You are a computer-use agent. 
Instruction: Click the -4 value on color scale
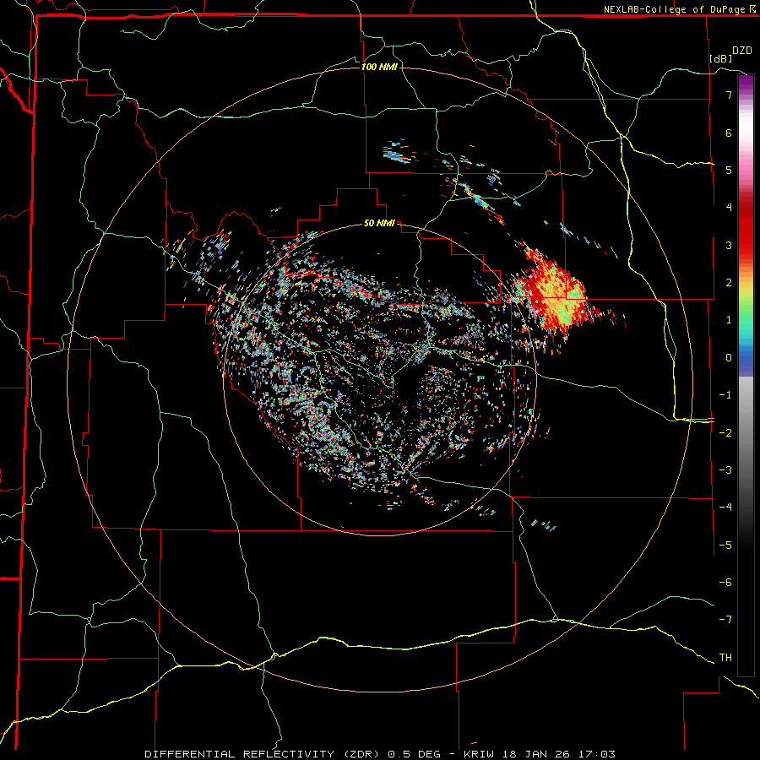click(725, 507)
